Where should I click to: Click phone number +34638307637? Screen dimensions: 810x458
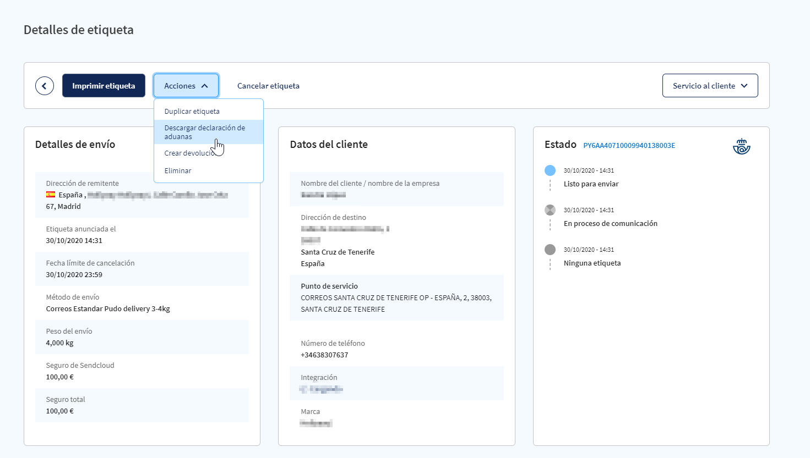coord(324,355)
